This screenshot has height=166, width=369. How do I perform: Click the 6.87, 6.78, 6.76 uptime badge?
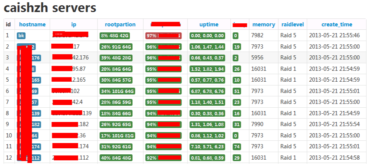click(x=207, y=91)
